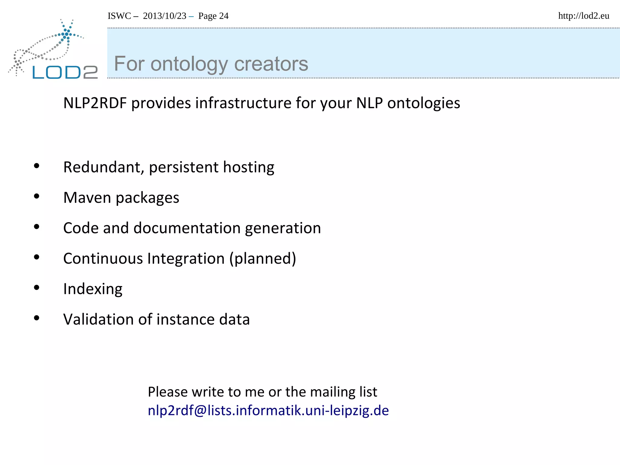Click the date 2013/10/23 in header

click(x=164, y=16)
